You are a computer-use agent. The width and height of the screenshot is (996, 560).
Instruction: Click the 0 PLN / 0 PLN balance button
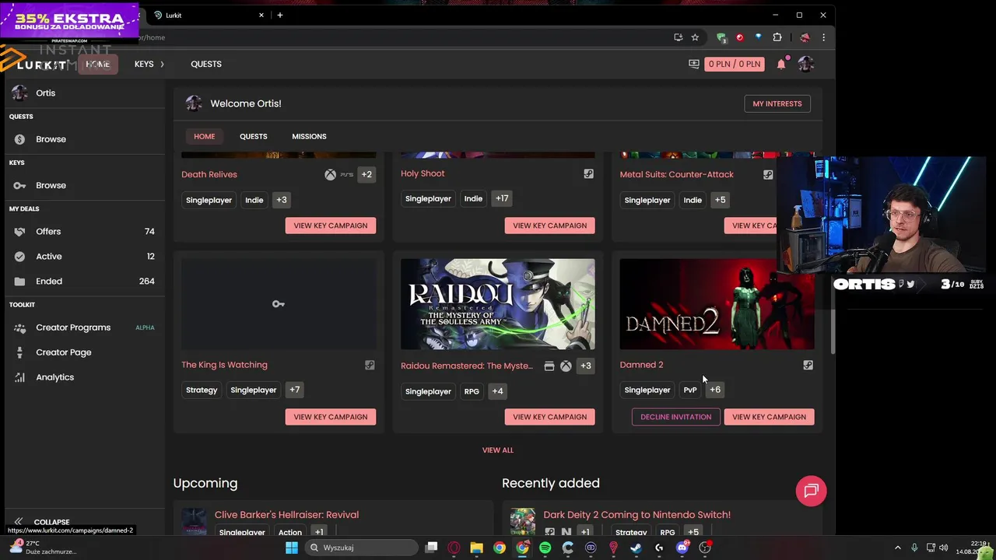click(x=735, y=64)
